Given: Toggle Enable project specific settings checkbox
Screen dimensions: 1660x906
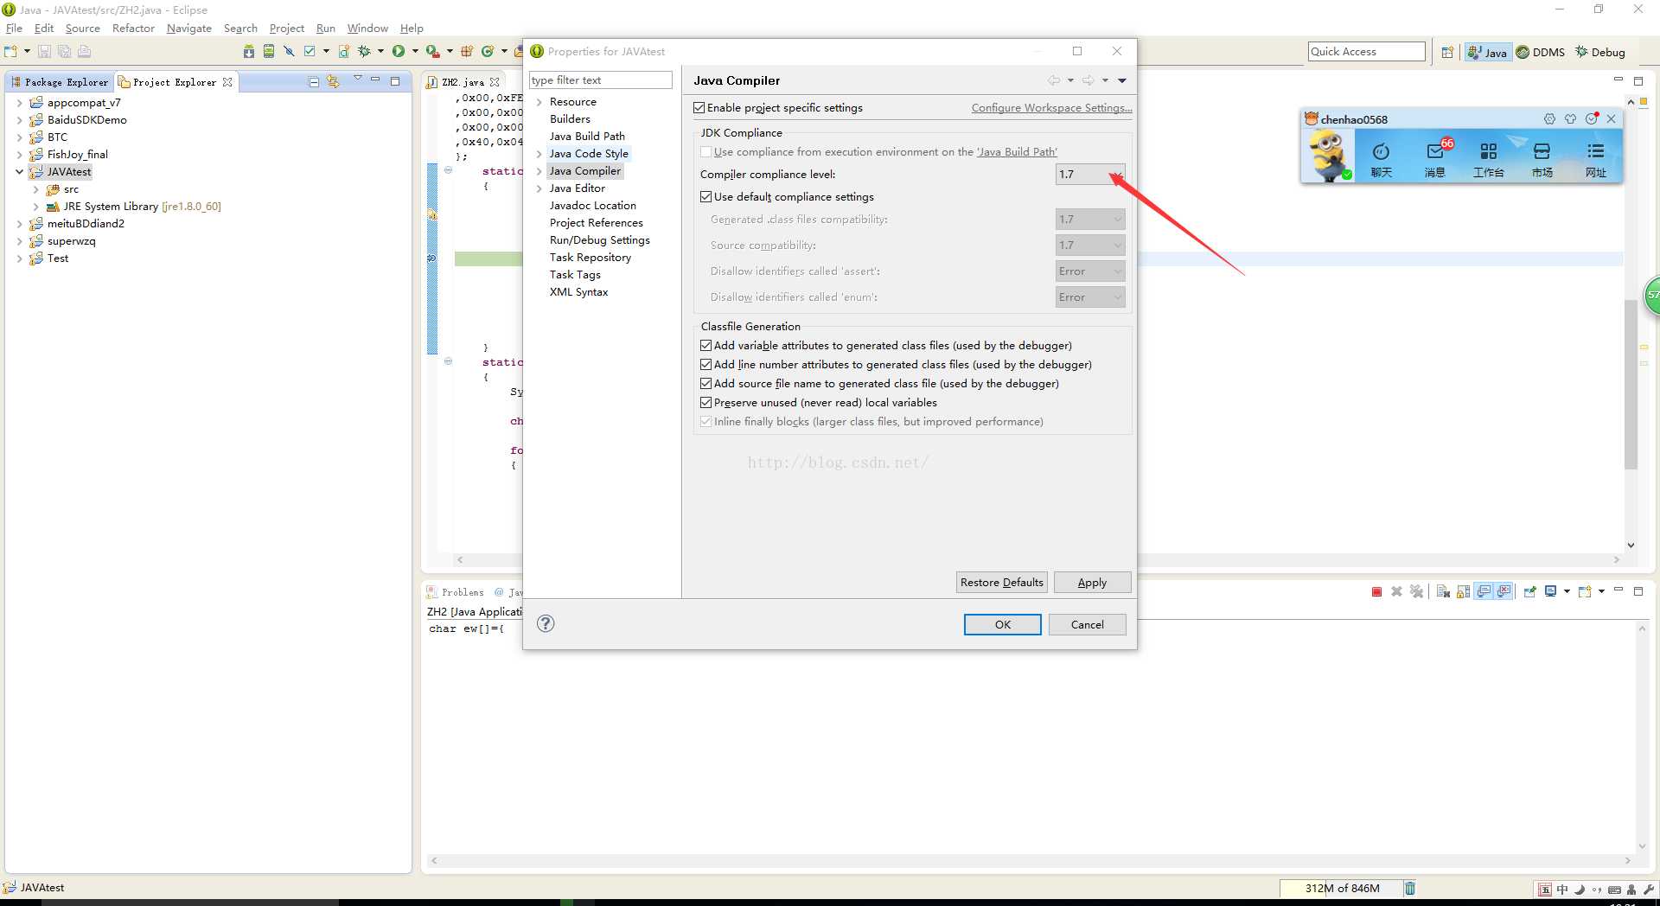Looking at the screenshot, I should 699,108.
